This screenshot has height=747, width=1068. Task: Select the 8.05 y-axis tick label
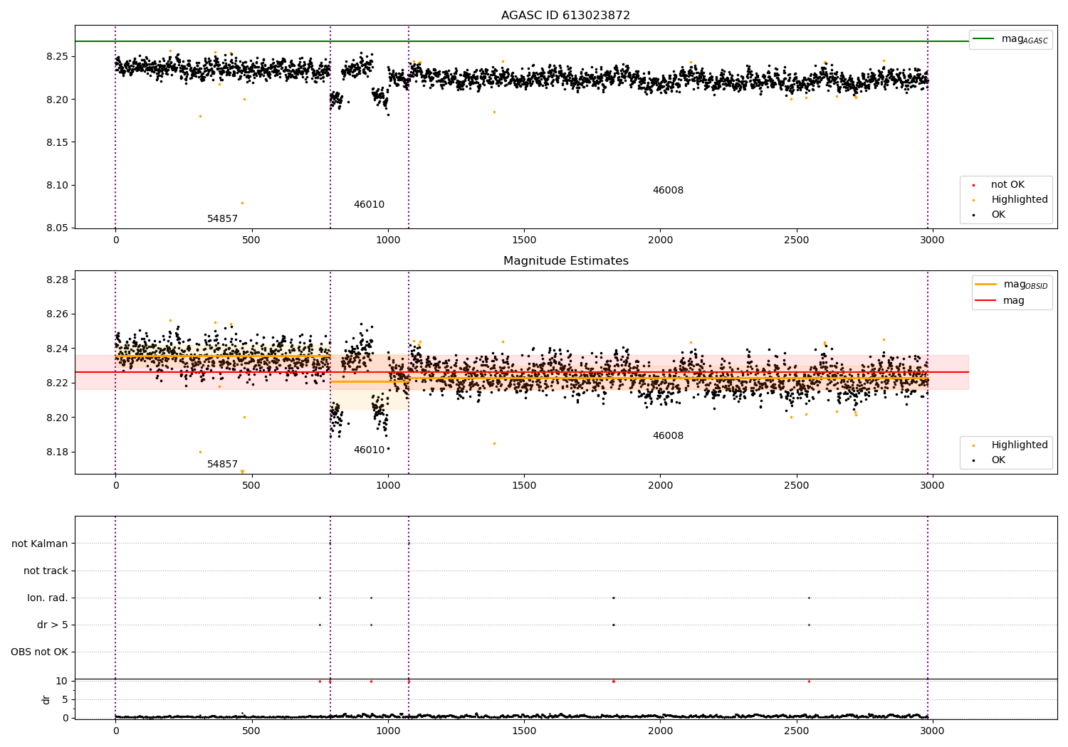click(56, 228)
